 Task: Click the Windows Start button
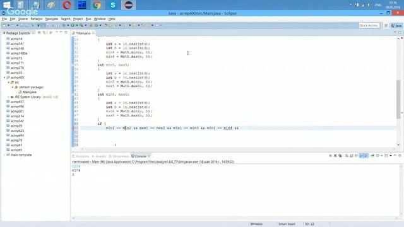pyautogui.click(x=7, y=4)
